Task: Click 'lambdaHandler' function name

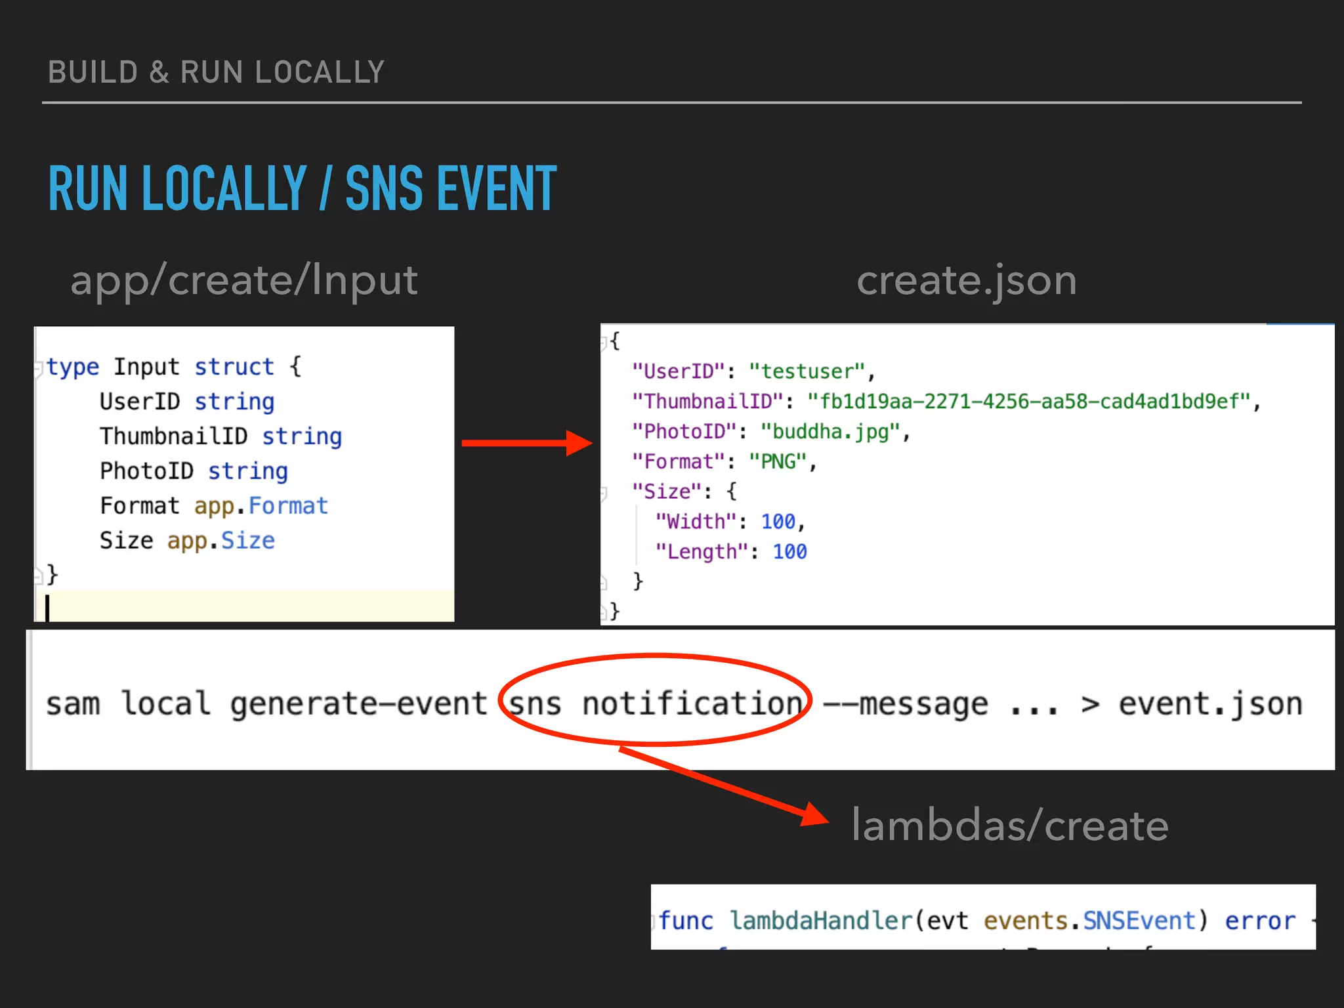Action: [822, 921]
